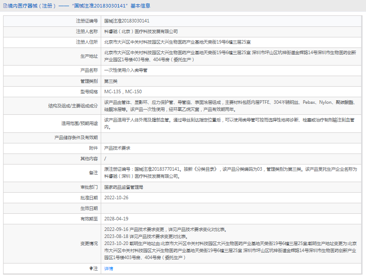Click the 注册人住所 label
This screenshot has width=366, height=278.
pos(87,42)
